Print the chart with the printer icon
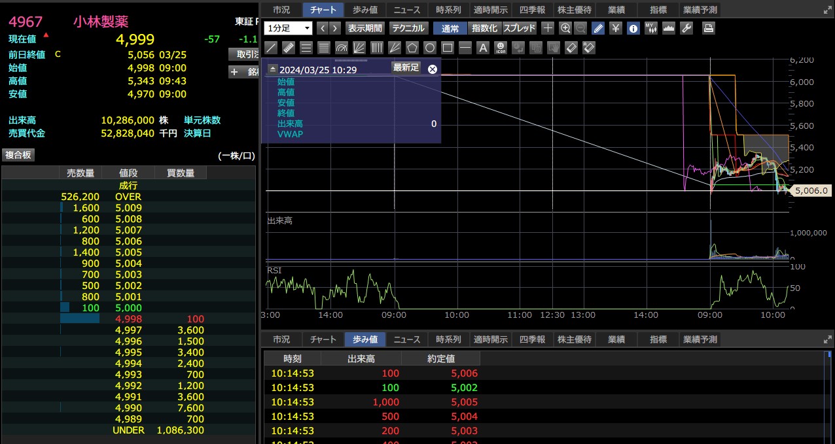The image size is (835, 444). pyautogui.click(x=709, y=28)
